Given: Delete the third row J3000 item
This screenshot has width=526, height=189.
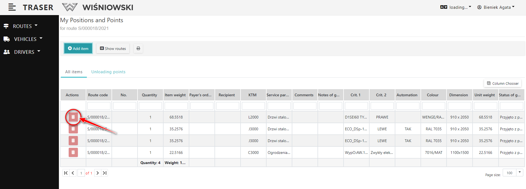Looking at the screenshot, I should click(x=73, y=141).
